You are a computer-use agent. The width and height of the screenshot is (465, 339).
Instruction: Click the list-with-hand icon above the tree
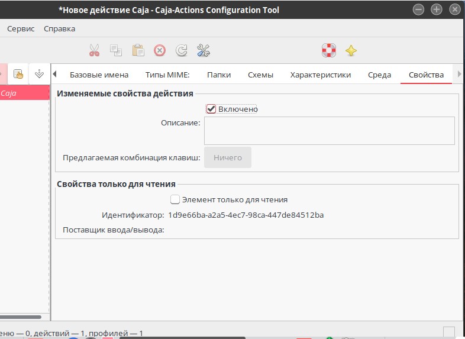pyautogui.click(x=18, y=74)
